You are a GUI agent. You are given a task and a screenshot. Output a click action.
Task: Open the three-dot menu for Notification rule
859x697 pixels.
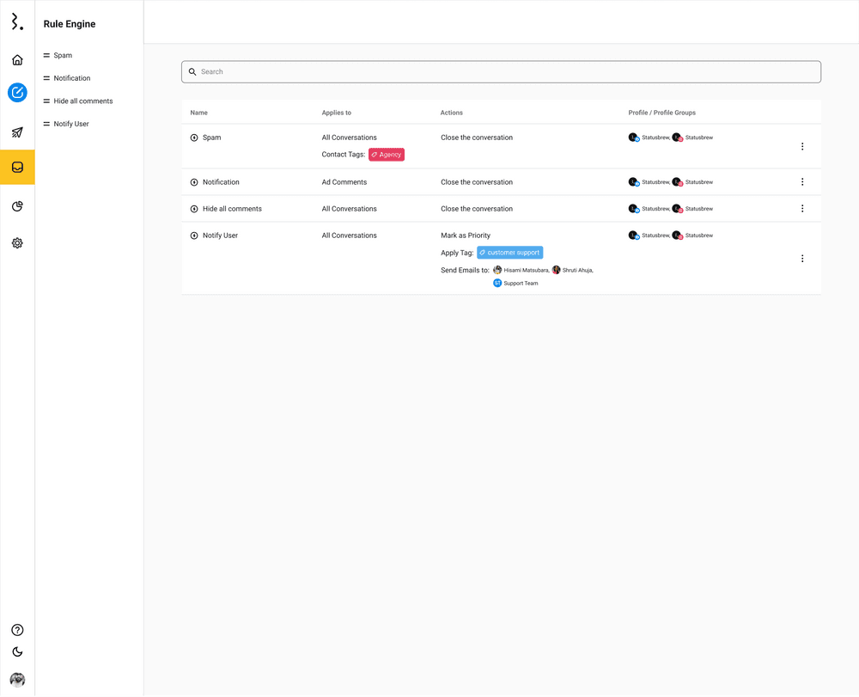pyautogui.click(x=802, y=182)
